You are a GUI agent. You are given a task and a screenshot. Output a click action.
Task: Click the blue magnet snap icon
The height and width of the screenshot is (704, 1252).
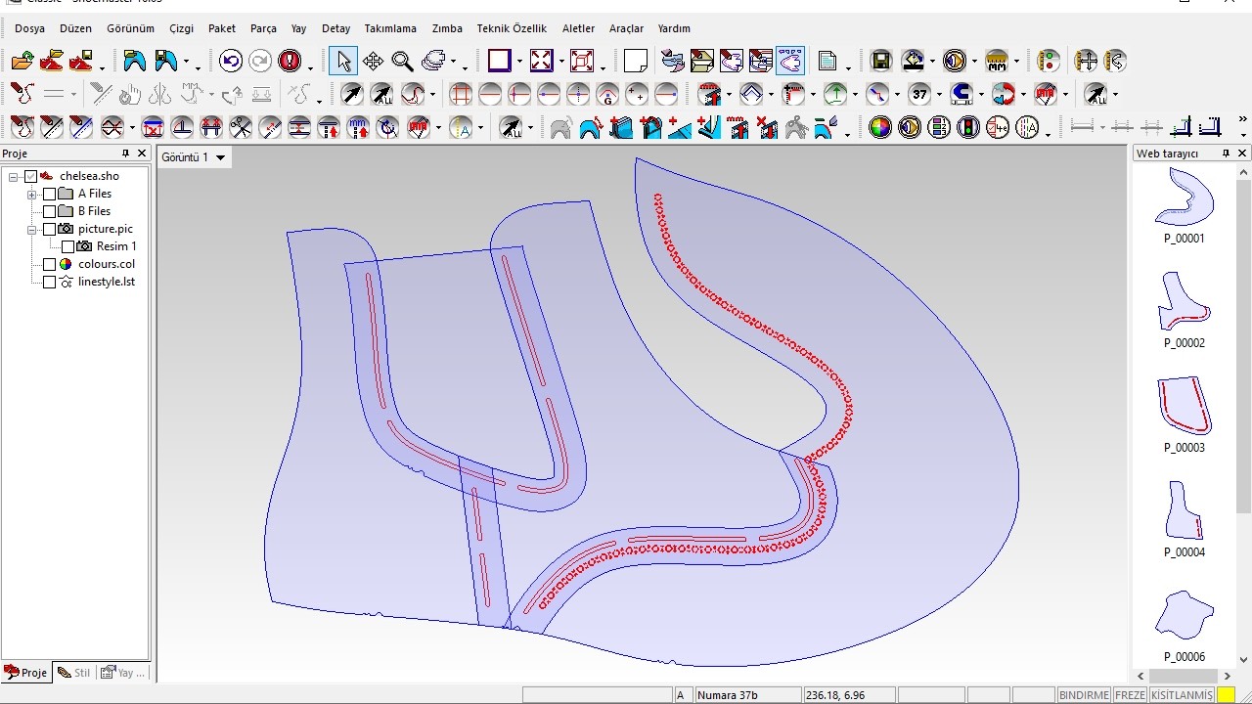[961, 94]
